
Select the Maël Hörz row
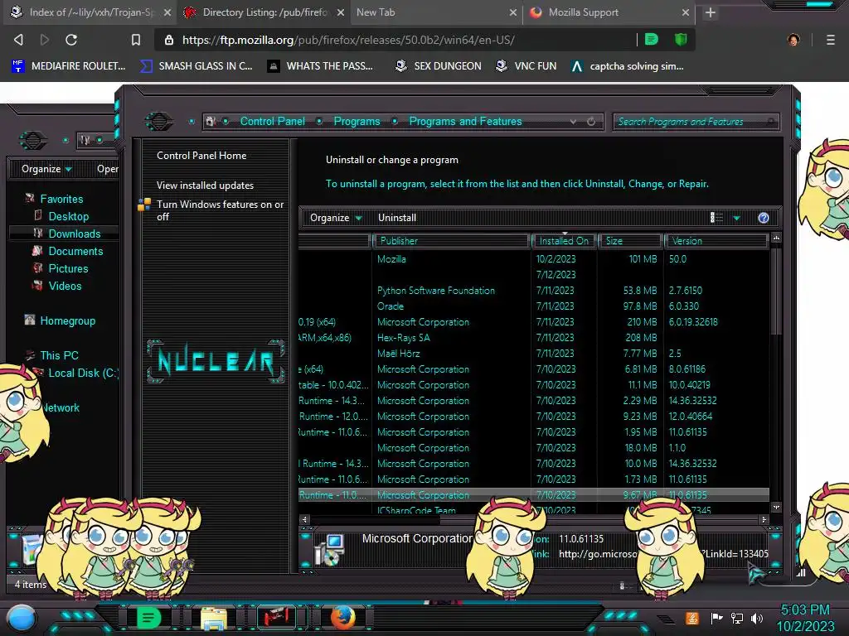pyautogui.click(x=533, y=353)
